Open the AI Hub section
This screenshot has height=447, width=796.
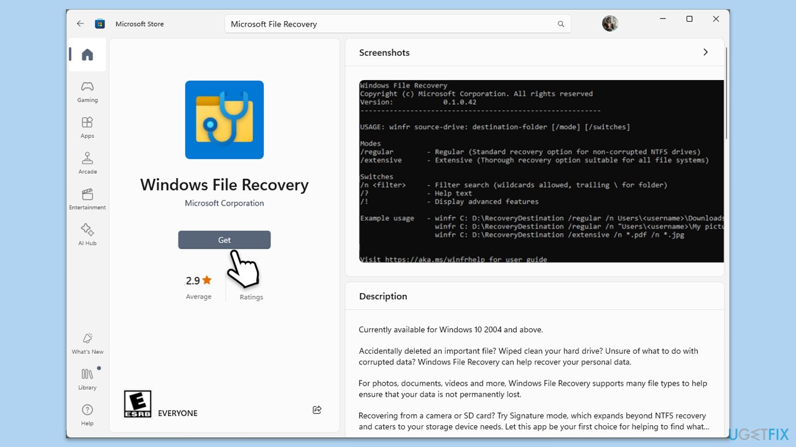[x=88, y=235]
